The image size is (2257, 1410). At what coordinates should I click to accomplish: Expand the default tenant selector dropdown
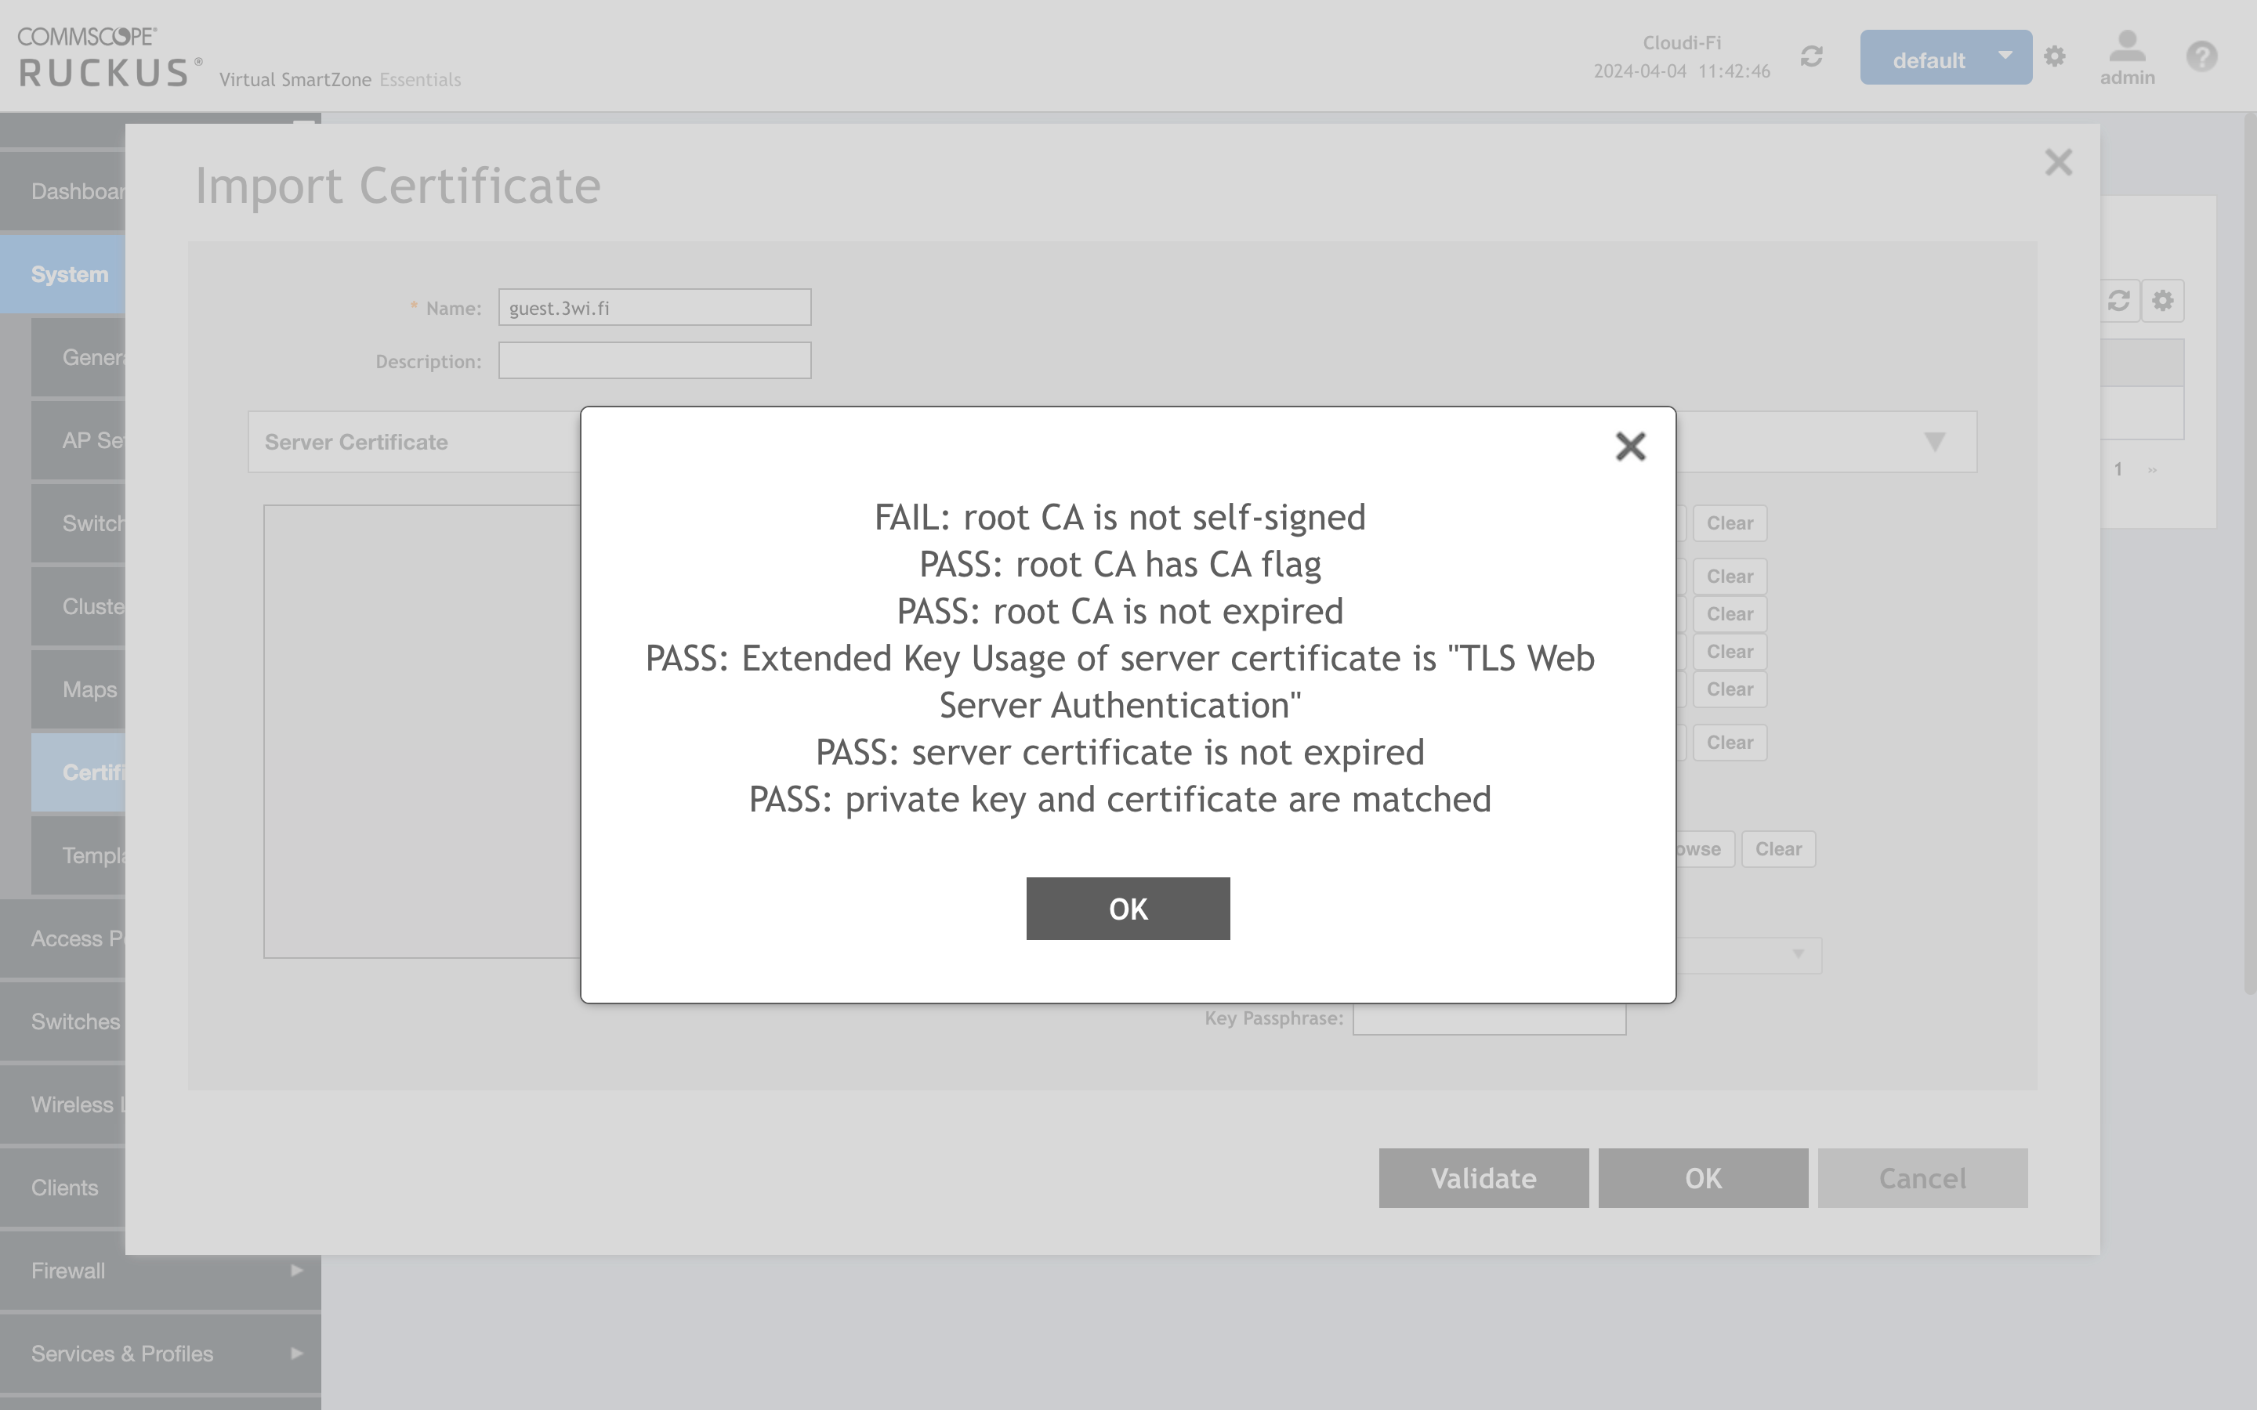1945,57
